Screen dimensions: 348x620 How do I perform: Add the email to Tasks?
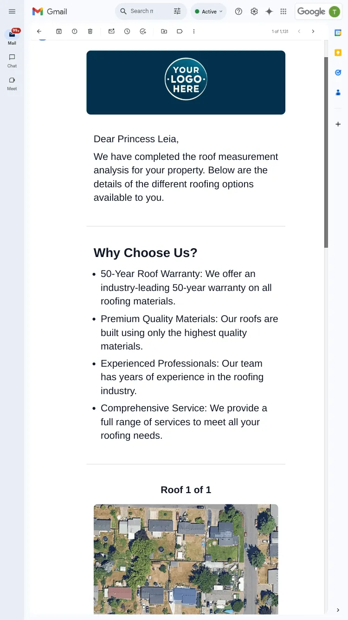(x=143, y=32)
